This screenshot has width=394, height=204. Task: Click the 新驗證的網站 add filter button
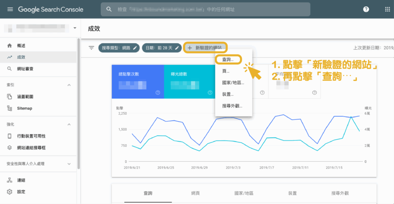click(x=205, y=48)
